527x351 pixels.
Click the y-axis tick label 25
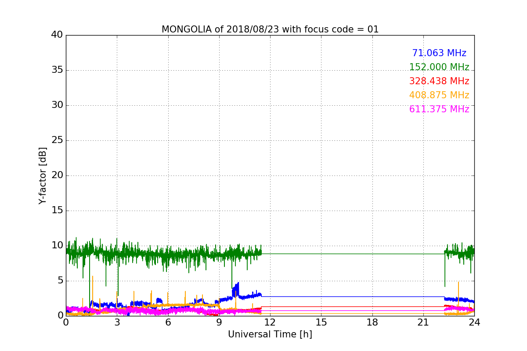point(57,140)
